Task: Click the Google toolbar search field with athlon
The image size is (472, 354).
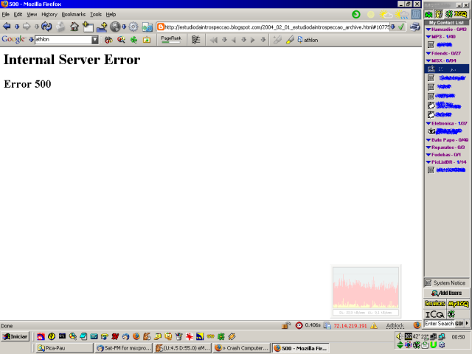Action: point(63,39)
